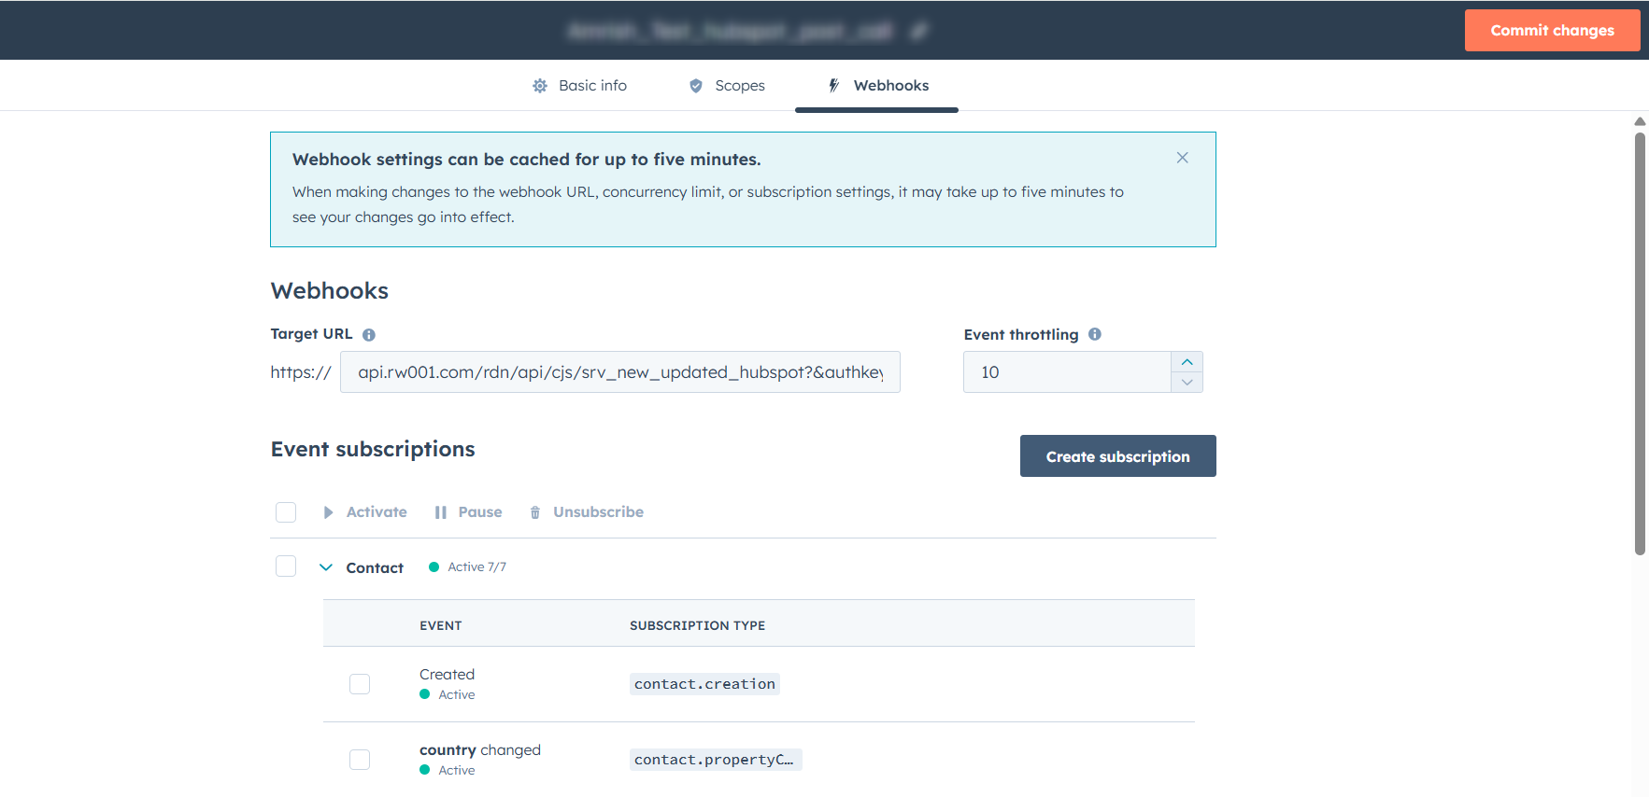
Task: Click the Unsubscribe trash icon
Action: click(535, 512)
